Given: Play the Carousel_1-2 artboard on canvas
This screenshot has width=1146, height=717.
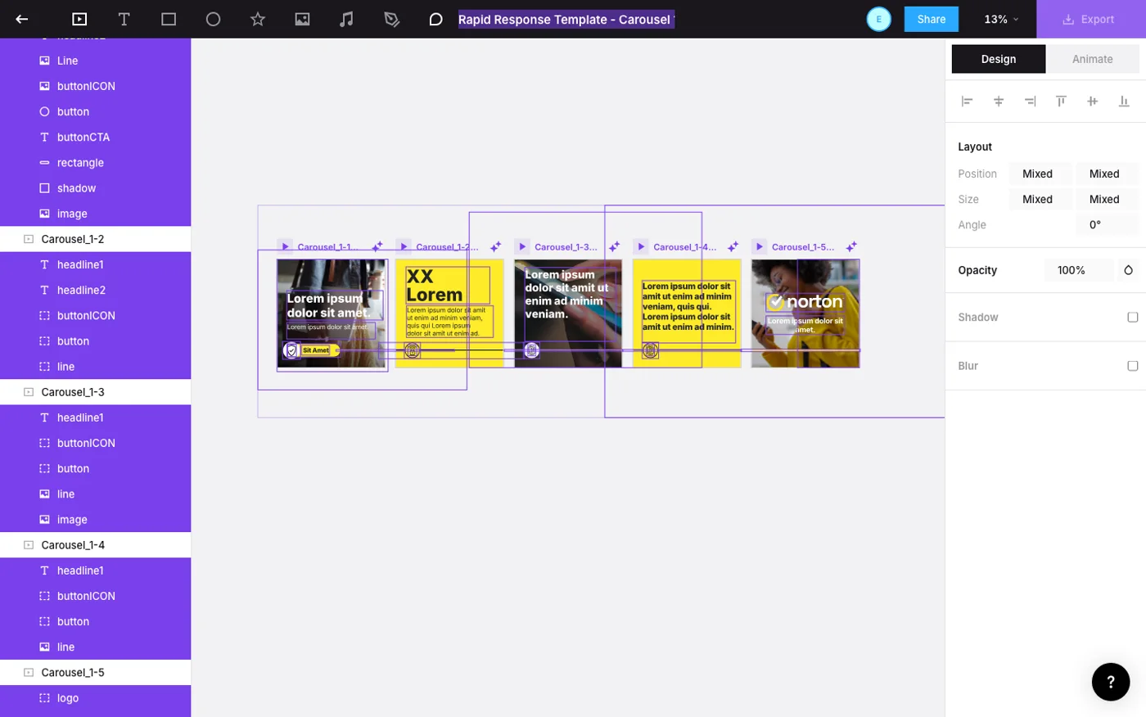Looking at the screenshot, I should [404, 246].
